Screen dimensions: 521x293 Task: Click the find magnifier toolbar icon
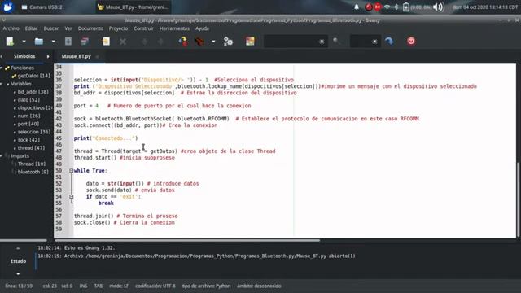click(x=336, y=42)
